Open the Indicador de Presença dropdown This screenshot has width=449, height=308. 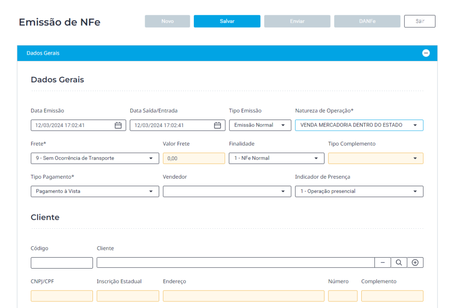coord(359,191)
